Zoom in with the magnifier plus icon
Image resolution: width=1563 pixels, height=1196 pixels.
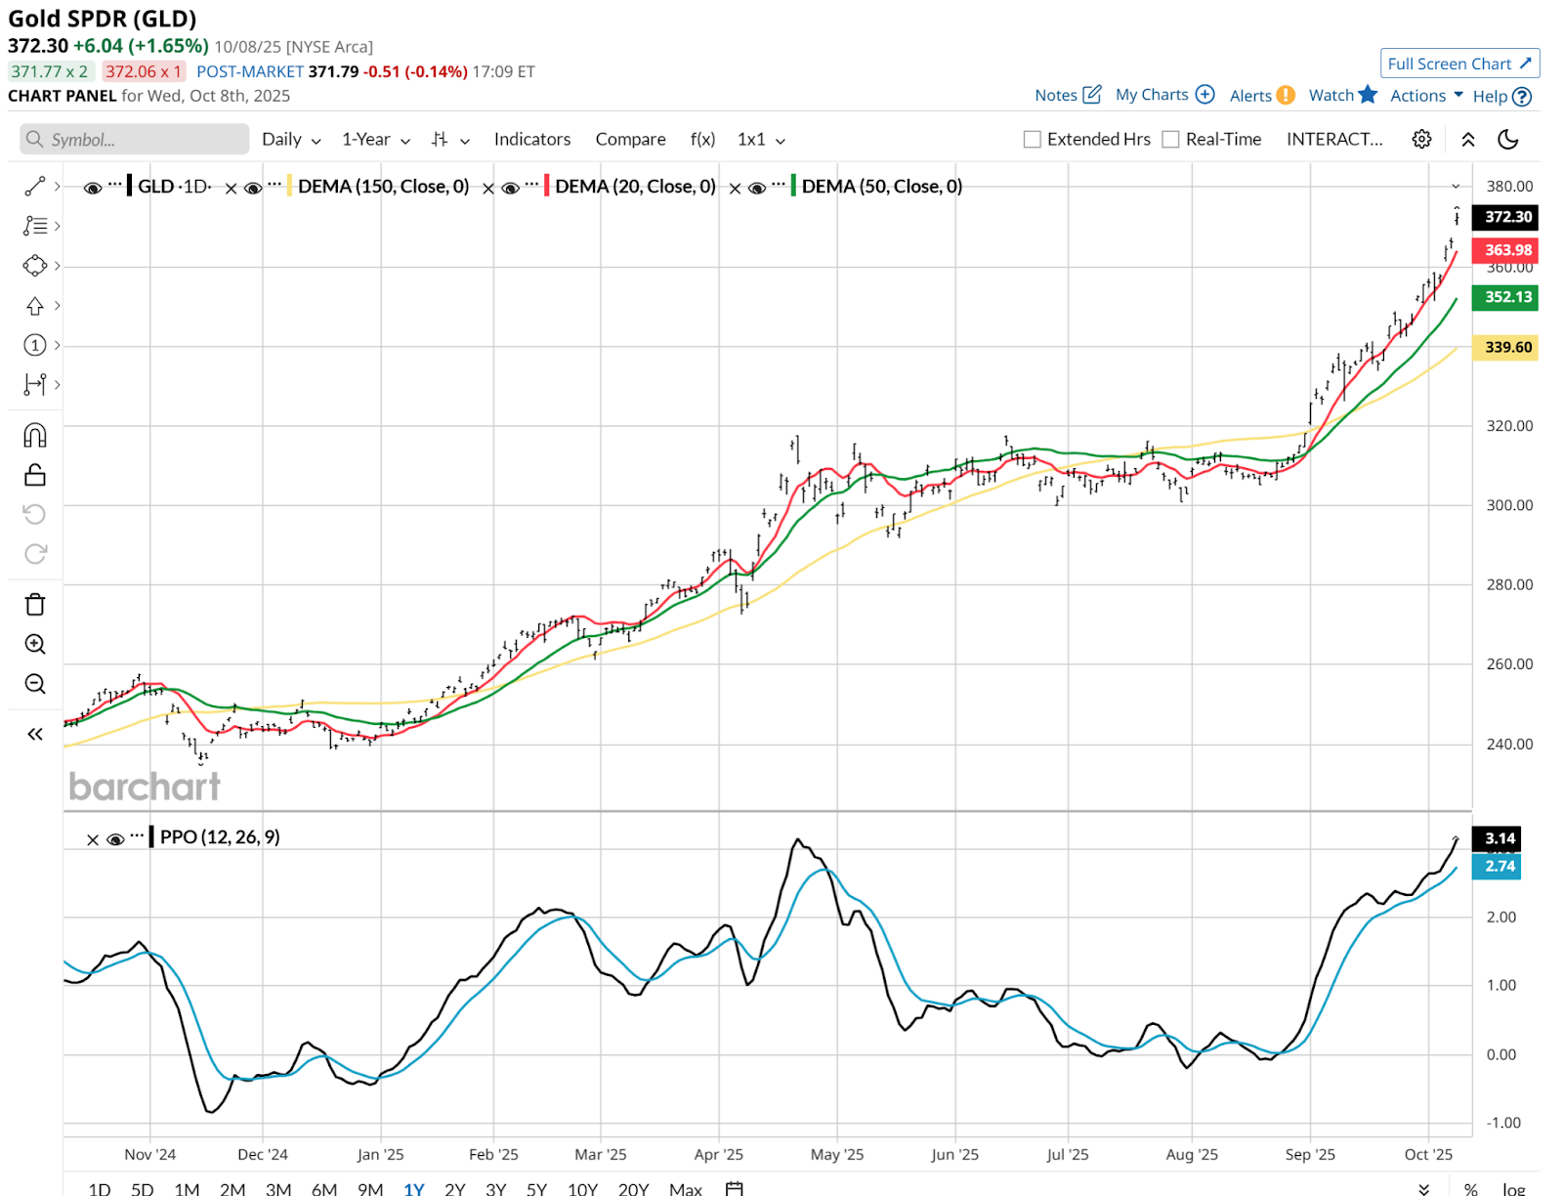35,644
